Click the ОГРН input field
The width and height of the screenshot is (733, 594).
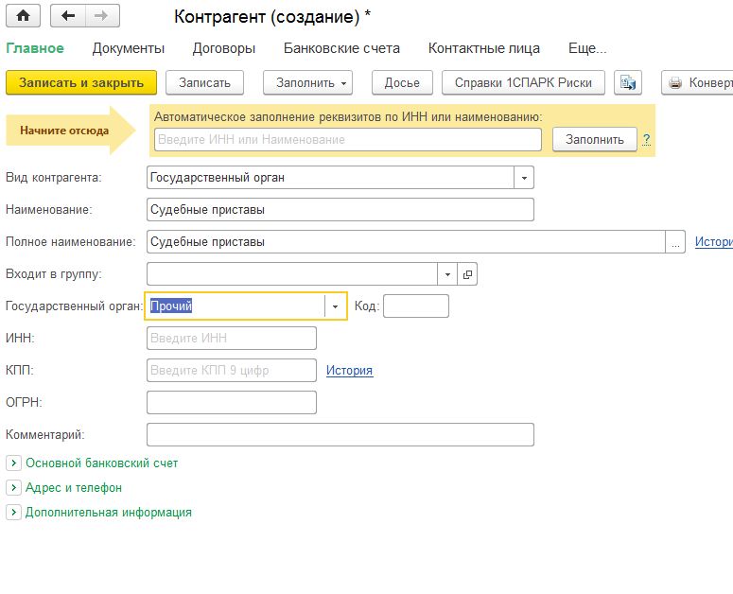click(232, 403)
